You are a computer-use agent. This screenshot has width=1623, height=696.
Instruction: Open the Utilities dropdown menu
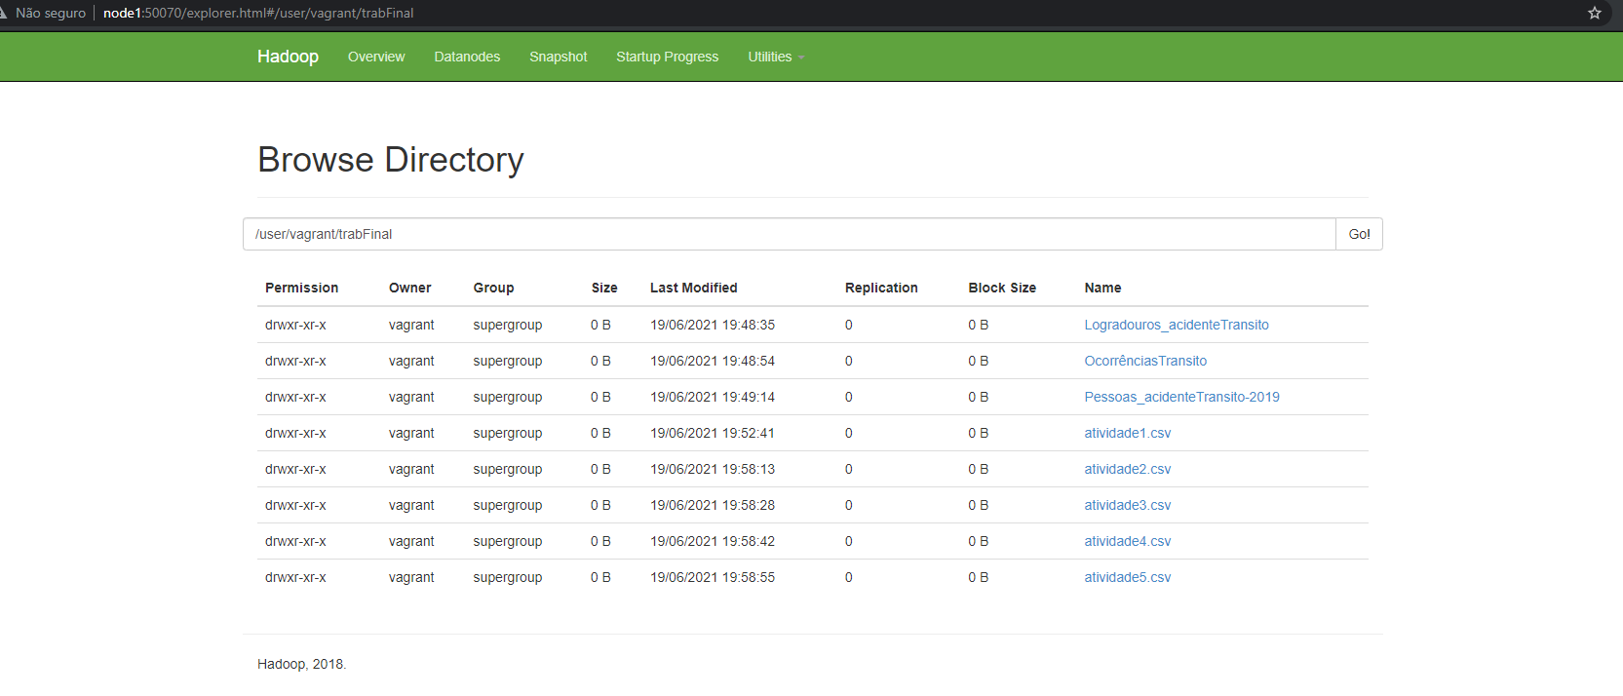(x=776, y=57)
